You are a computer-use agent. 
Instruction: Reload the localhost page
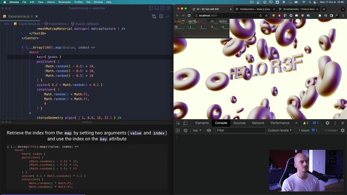coord(189,16)
